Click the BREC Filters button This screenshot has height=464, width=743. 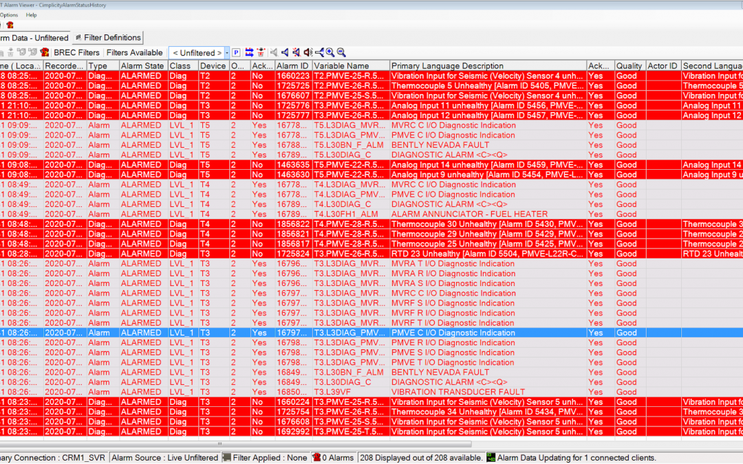(76, 52)
